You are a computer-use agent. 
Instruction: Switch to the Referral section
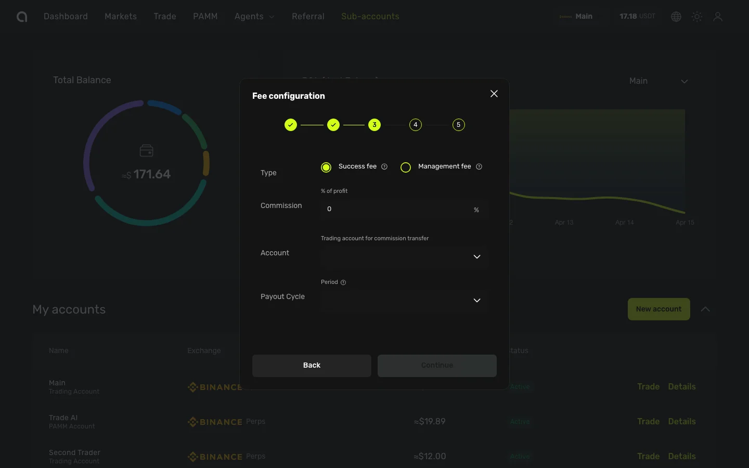[x=308, y=16]
